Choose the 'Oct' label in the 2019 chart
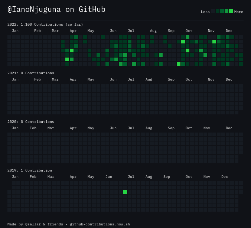The image size is (251, 228). [189, 177]
